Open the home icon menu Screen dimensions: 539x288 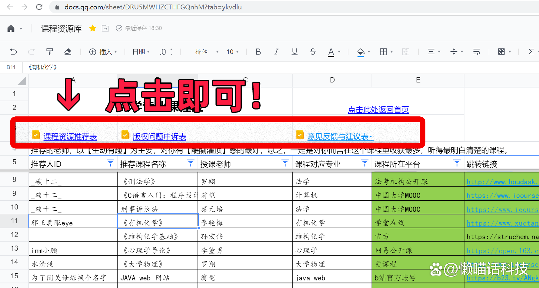click(x=15, y=28)
